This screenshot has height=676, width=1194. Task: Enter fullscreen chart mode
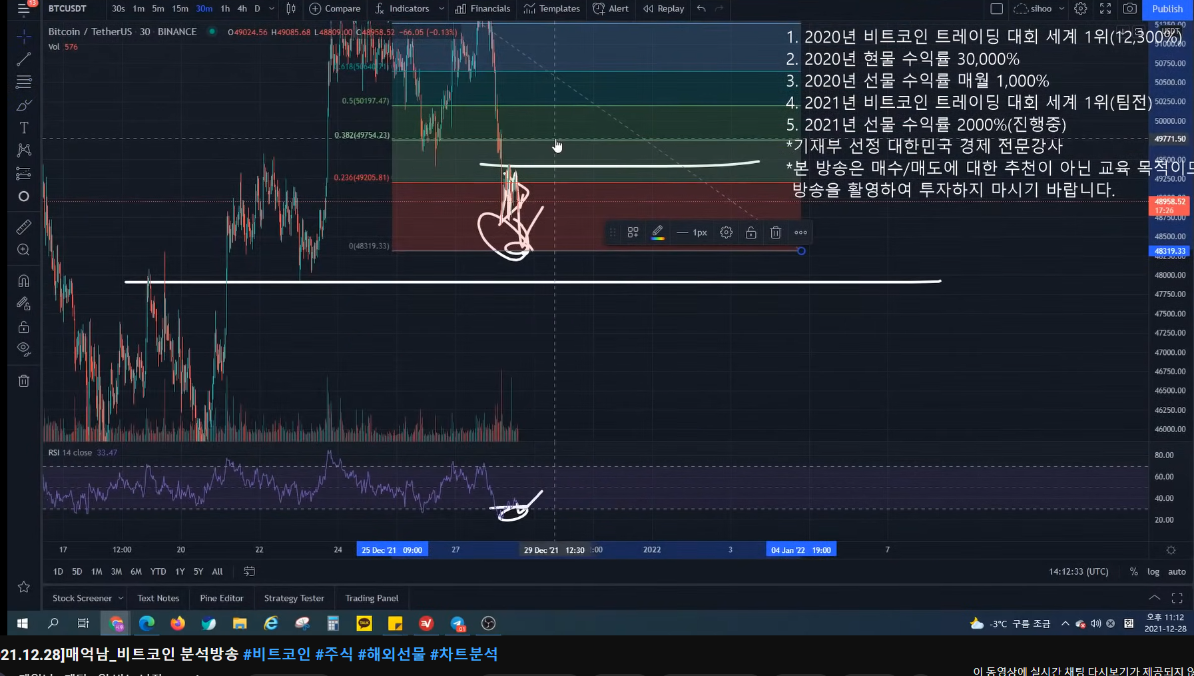pyautogui.click(x=1105, y=9)
